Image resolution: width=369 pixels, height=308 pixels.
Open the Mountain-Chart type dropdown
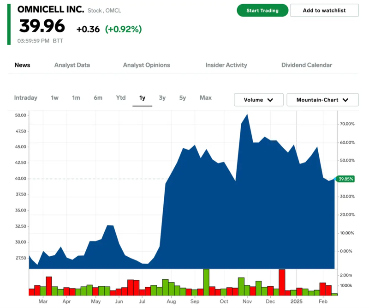322,100
